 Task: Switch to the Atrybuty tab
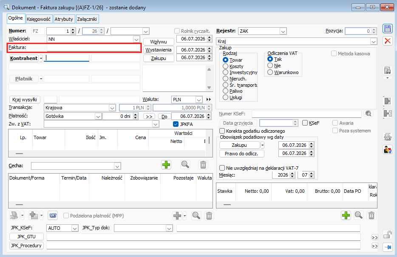coord(64,19)
